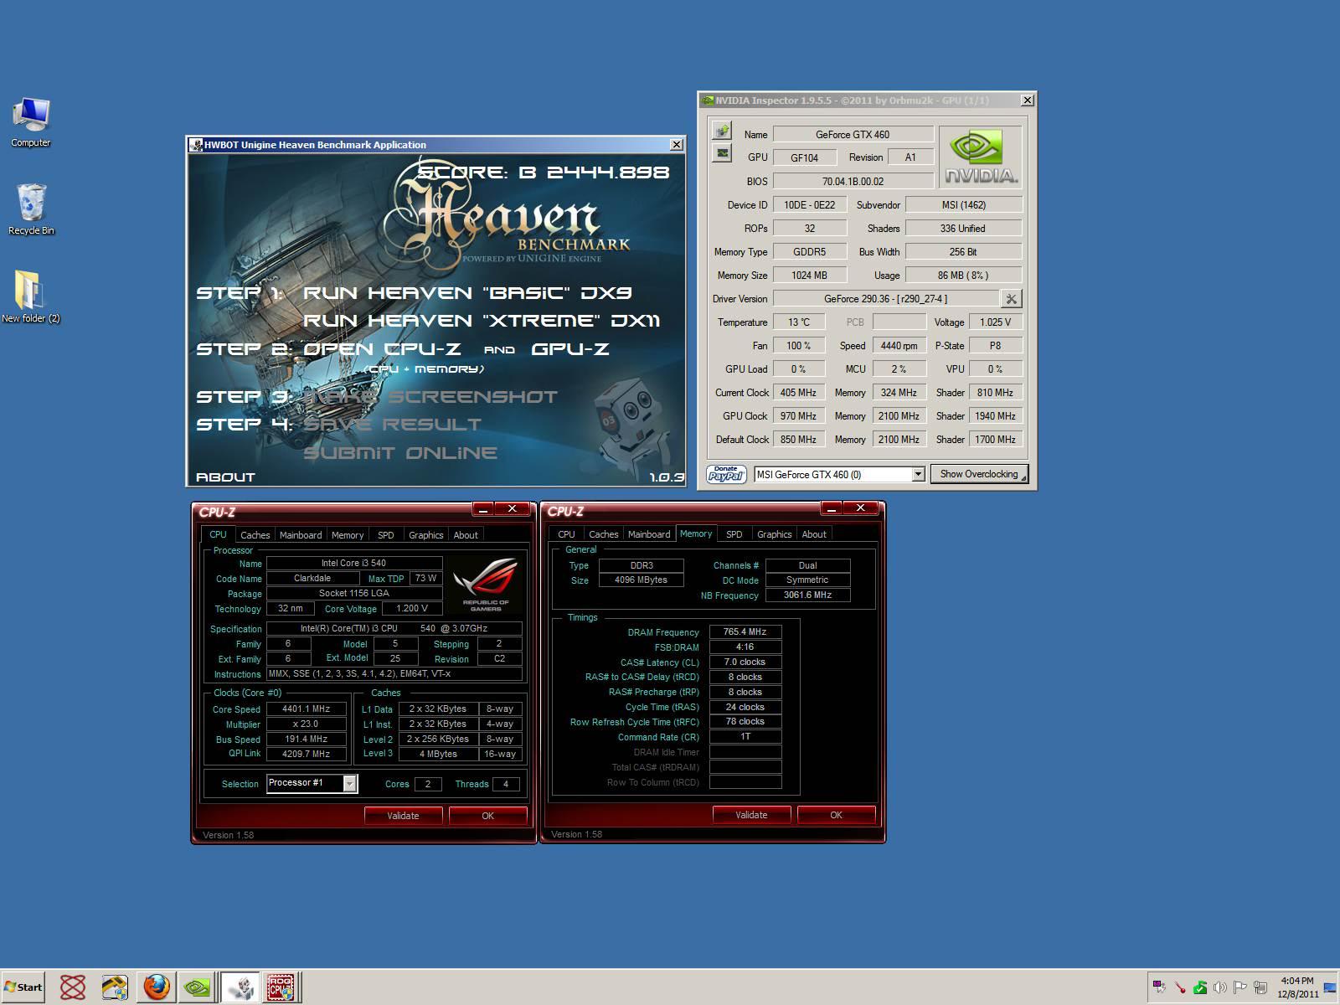Click the Fan speed value 4440 rpm
The image size is (1340, 1005).
899,346
